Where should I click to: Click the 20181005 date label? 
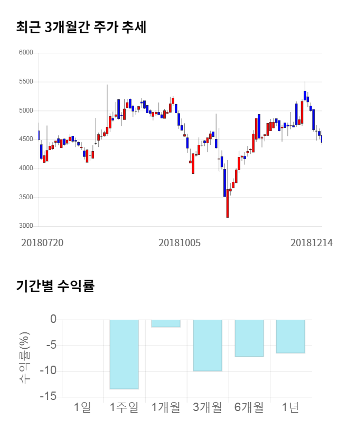tap(180, 243)
